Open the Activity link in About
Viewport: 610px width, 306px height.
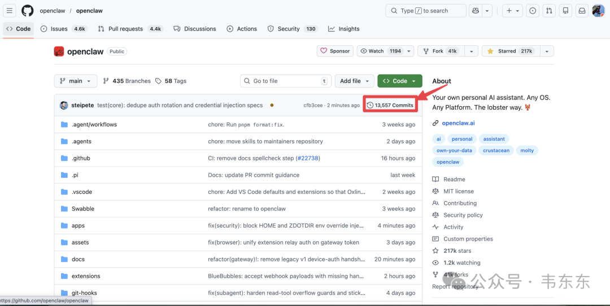(448, 227)
